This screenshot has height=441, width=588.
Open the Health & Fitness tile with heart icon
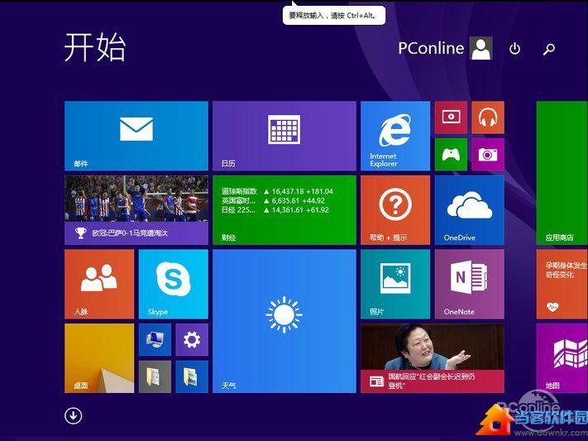[x=562, y=284]
